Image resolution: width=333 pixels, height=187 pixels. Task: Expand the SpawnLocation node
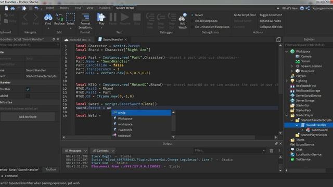pos(292,66)
